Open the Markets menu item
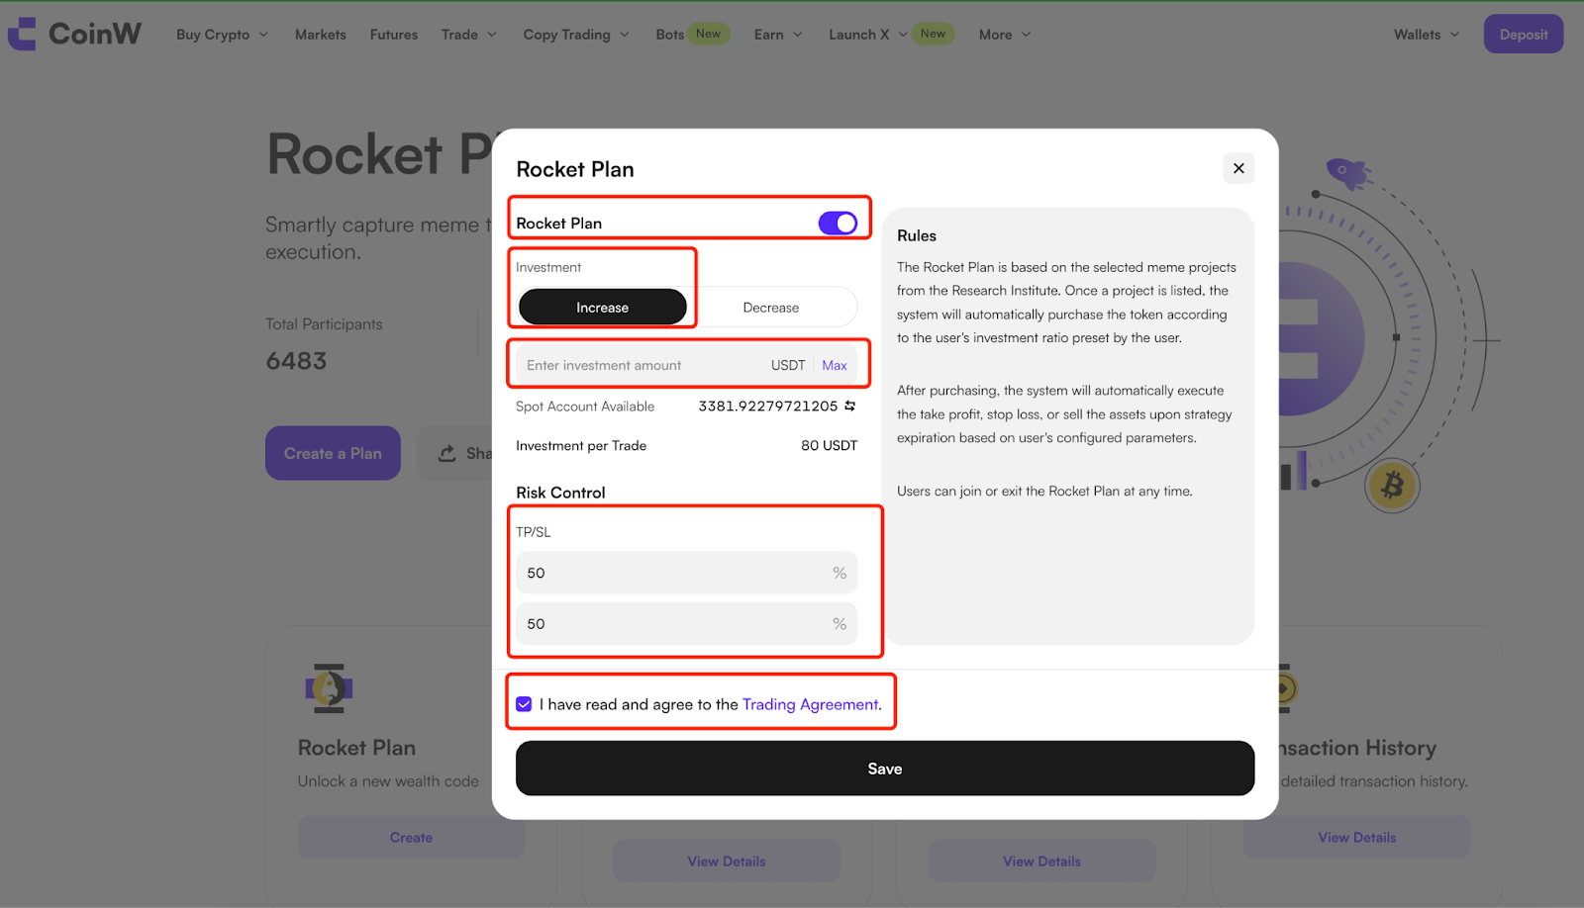This screenshot has height=908, width=1584. click(x=321, y=35)
